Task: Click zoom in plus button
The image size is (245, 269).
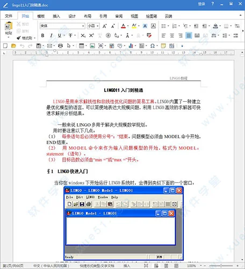Action: click(x=237, y=266)
